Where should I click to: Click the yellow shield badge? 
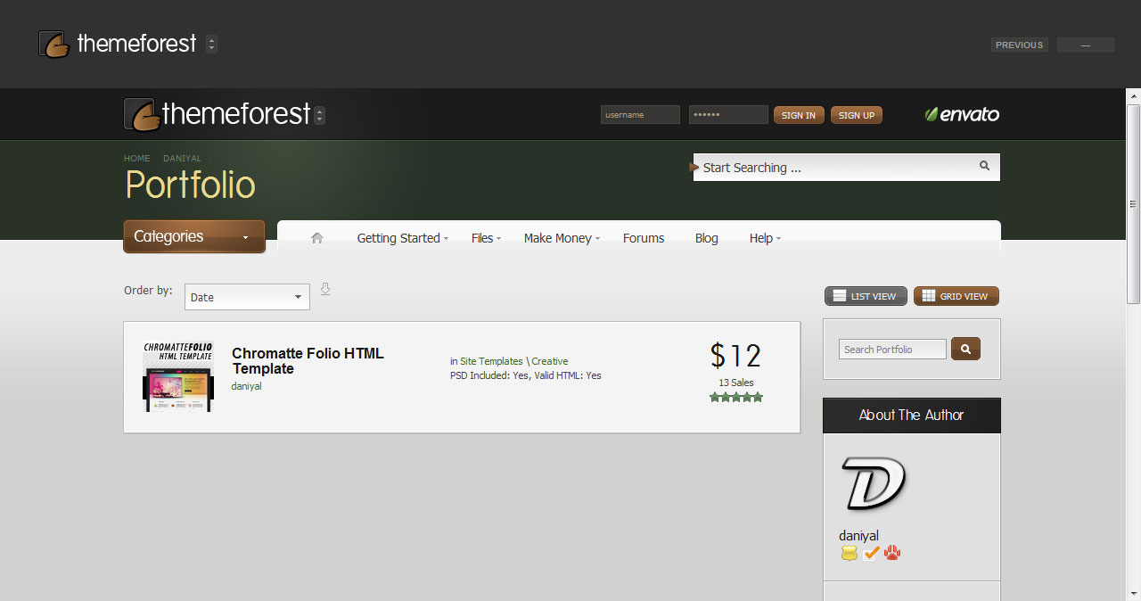coord(849,553)
